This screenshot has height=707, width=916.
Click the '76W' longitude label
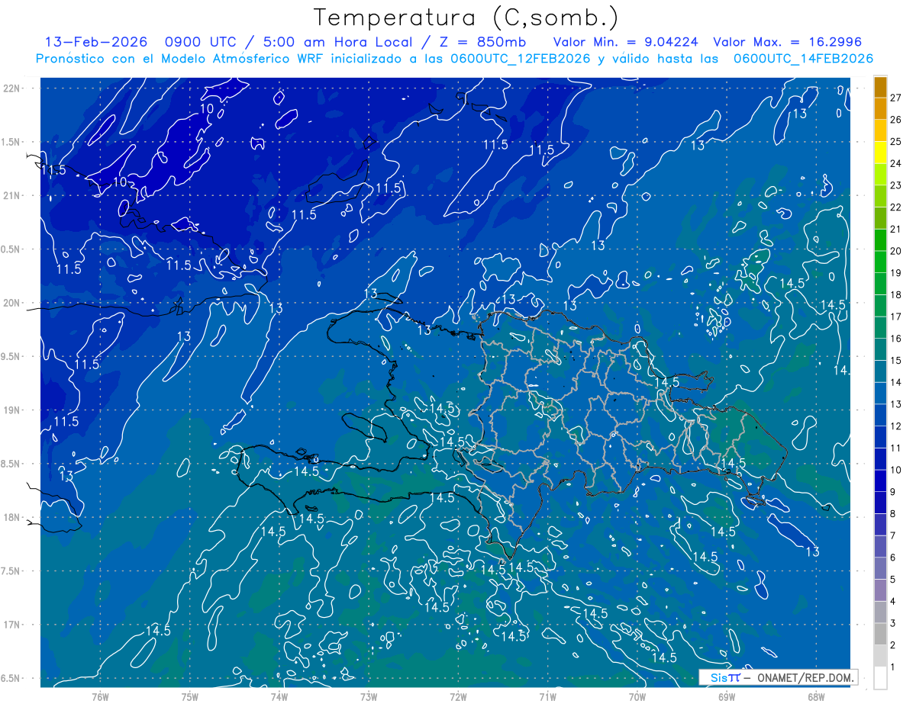(100, 696)
